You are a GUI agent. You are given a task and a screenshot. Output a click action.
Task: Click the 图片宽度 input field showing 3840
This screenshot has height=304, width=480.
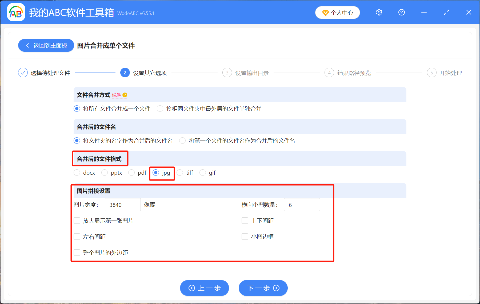(x=122, y=205)
